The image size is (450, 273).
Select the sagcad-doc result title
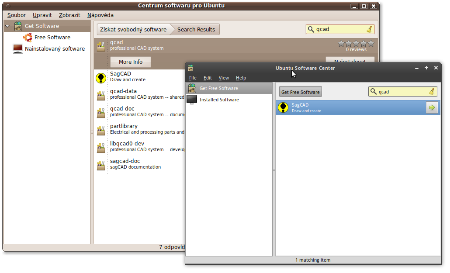(x=125, y=161)
